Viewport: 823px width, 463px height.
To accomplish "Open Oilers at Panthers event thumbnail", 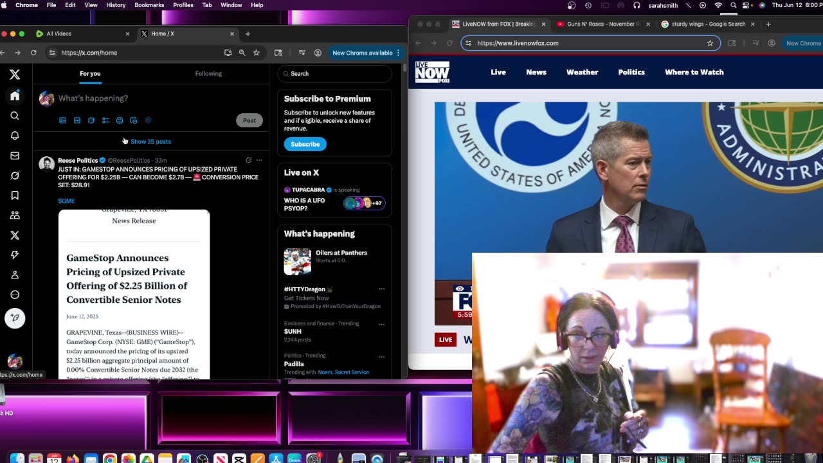I will click(297, 262).
